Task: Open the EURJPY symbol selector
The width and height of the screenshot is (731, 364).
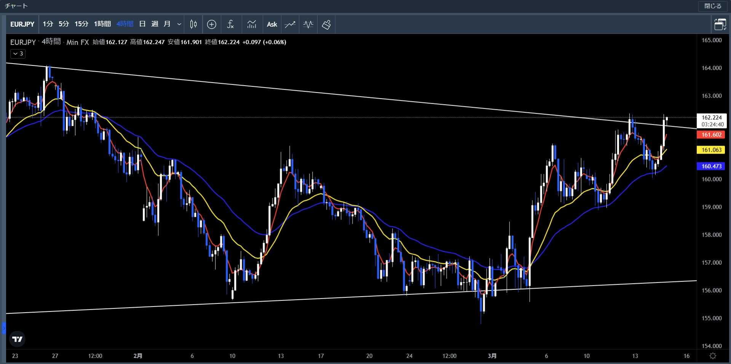Action: 22,24
